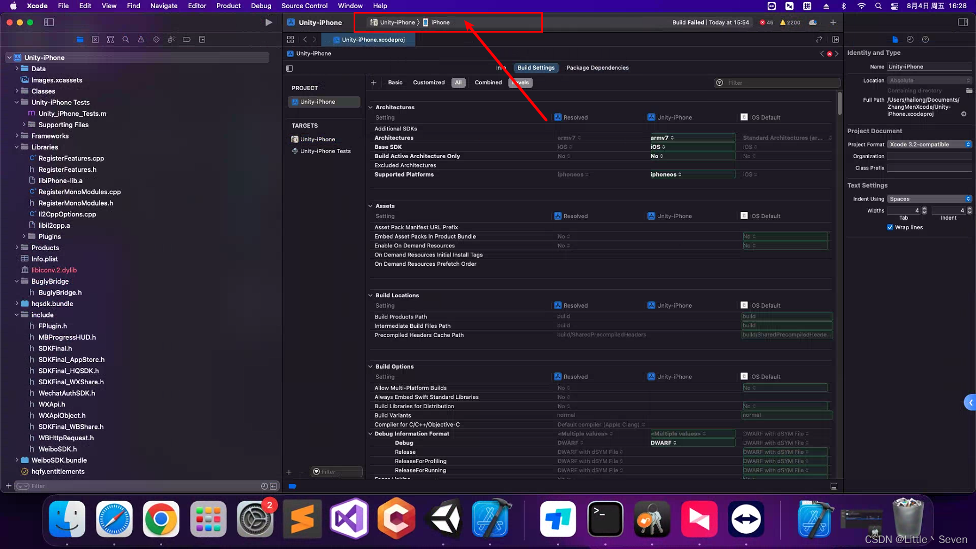Select the Customized settings filter
This screenshot has width=976, height=549.
pyautogui.click(x=429, y=83)
